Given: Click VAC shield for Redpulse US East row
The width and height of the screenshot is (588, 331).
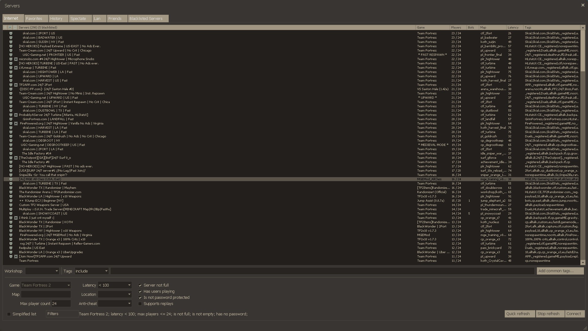Looking at the screenshot, I should tap(11, 248).
